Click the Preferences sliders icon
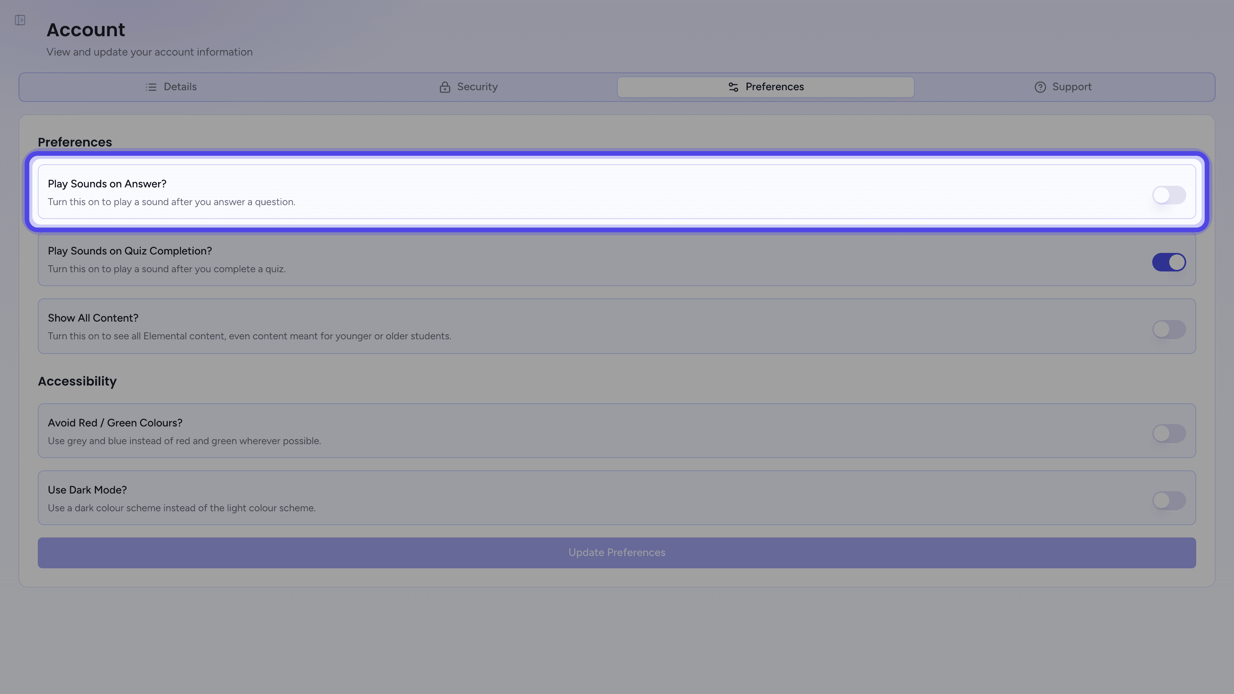 click(733, 87)
